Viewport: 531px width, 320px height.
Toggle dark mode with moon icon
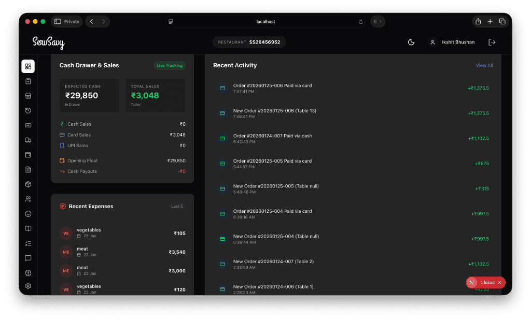click(x=411, y=42)
